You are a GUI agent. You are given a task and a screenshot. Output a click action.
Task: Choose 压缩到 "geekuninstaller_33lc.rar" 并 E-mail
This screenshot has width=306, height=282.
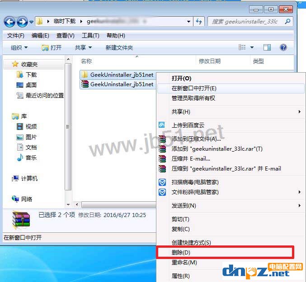tap(231, 168)
